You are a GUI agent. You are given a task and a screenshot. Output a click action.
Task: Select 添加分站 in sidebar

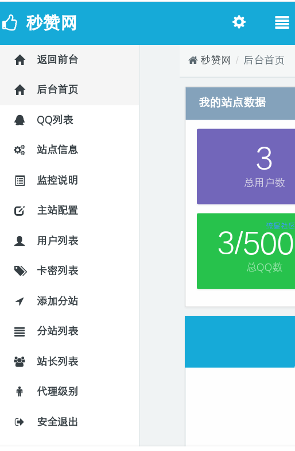(70, 301)
